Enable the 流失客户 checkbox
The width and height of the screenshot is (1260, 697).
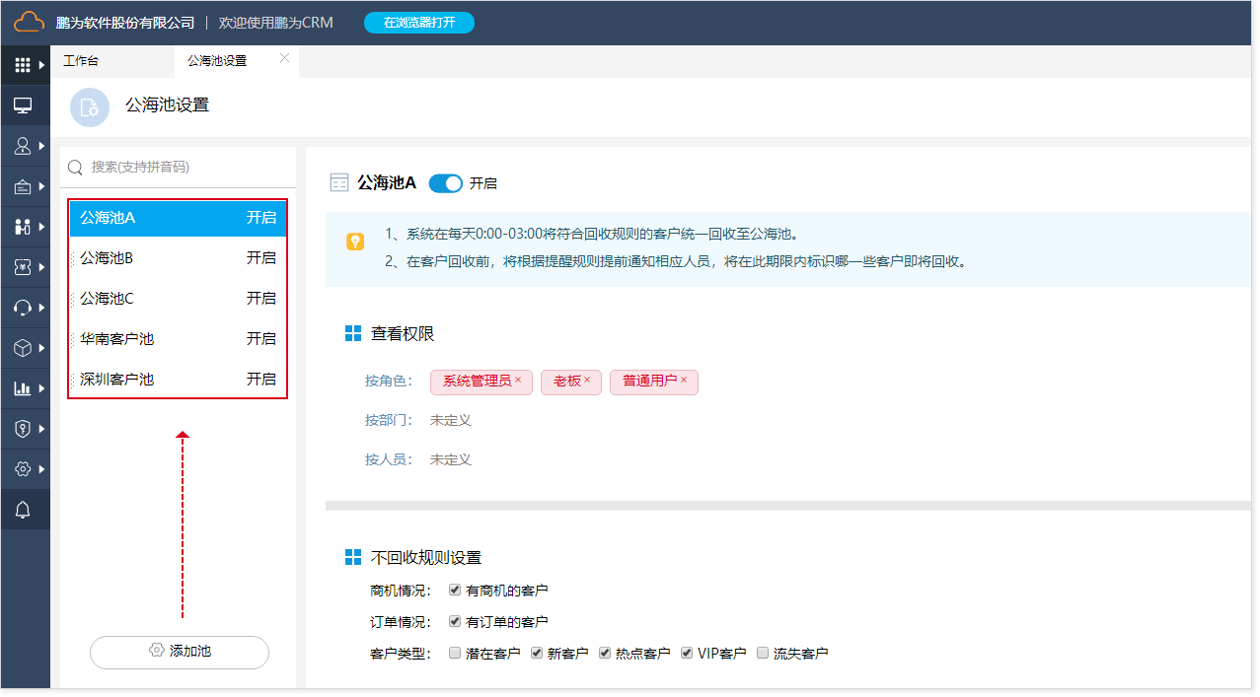pyautogui.click(x=763, y=653)
